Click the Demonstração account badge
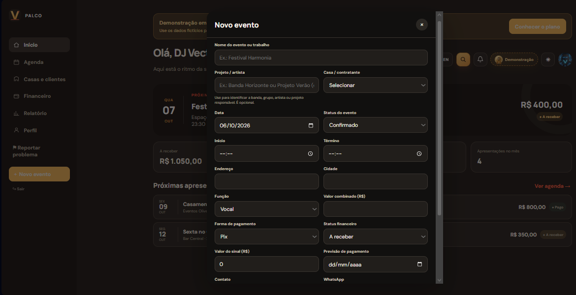 coord(514,59)
